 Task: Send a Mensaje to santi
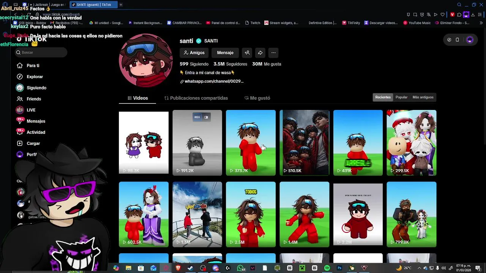[225, 53]
